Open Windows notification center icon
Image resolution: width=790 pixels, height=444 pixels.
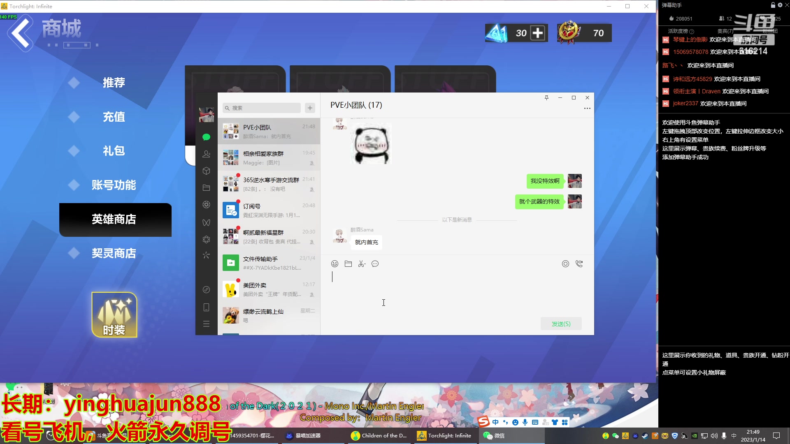click(x=776, y=435)
